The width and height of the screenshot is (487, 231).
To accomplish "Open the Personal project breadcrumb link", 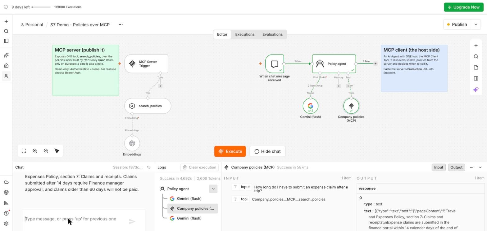I will coord(32,25).
